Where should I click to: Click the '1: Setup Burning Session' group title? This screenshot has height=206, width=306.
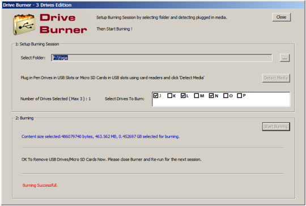(37, 44)
